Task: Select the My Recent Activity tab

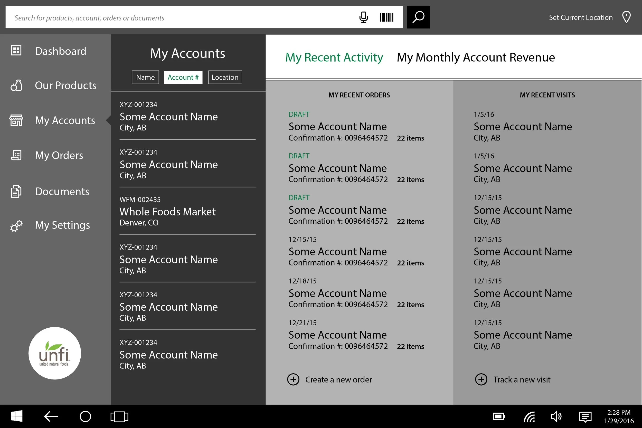Action: pyautogui.click(x=334, y=57)
